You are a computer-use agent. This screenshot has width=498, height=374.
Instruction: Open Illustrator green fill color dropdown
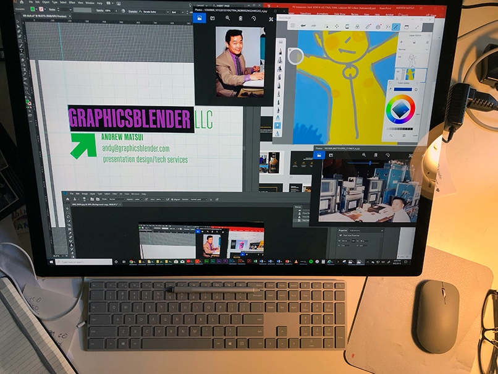pyautogui.click(x=36, y=9)
